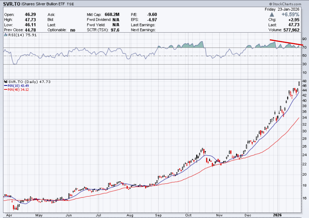Click the High value 47.73
This screenshot has width=309, height=218.
coord(30,20)
